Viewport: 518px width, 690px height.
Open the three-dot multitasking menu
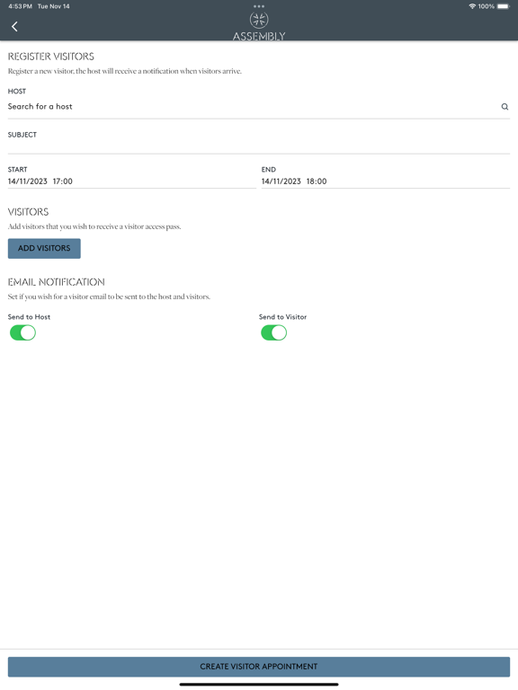[x=259, y=6]
